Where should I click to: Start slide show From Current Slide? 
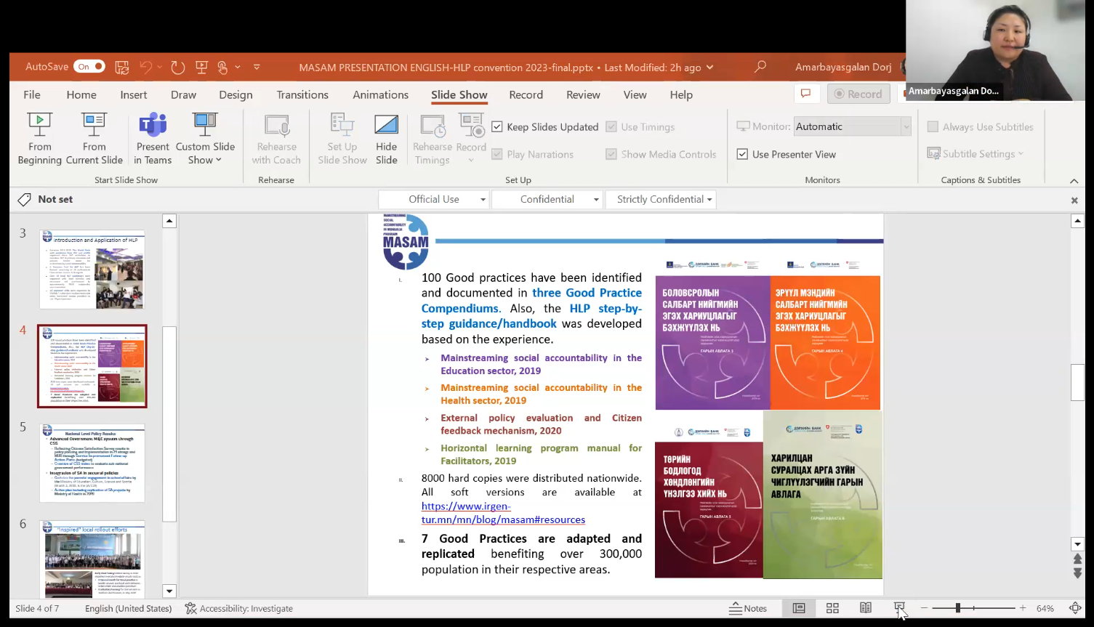pyautogui.click(x=94, y=138)
